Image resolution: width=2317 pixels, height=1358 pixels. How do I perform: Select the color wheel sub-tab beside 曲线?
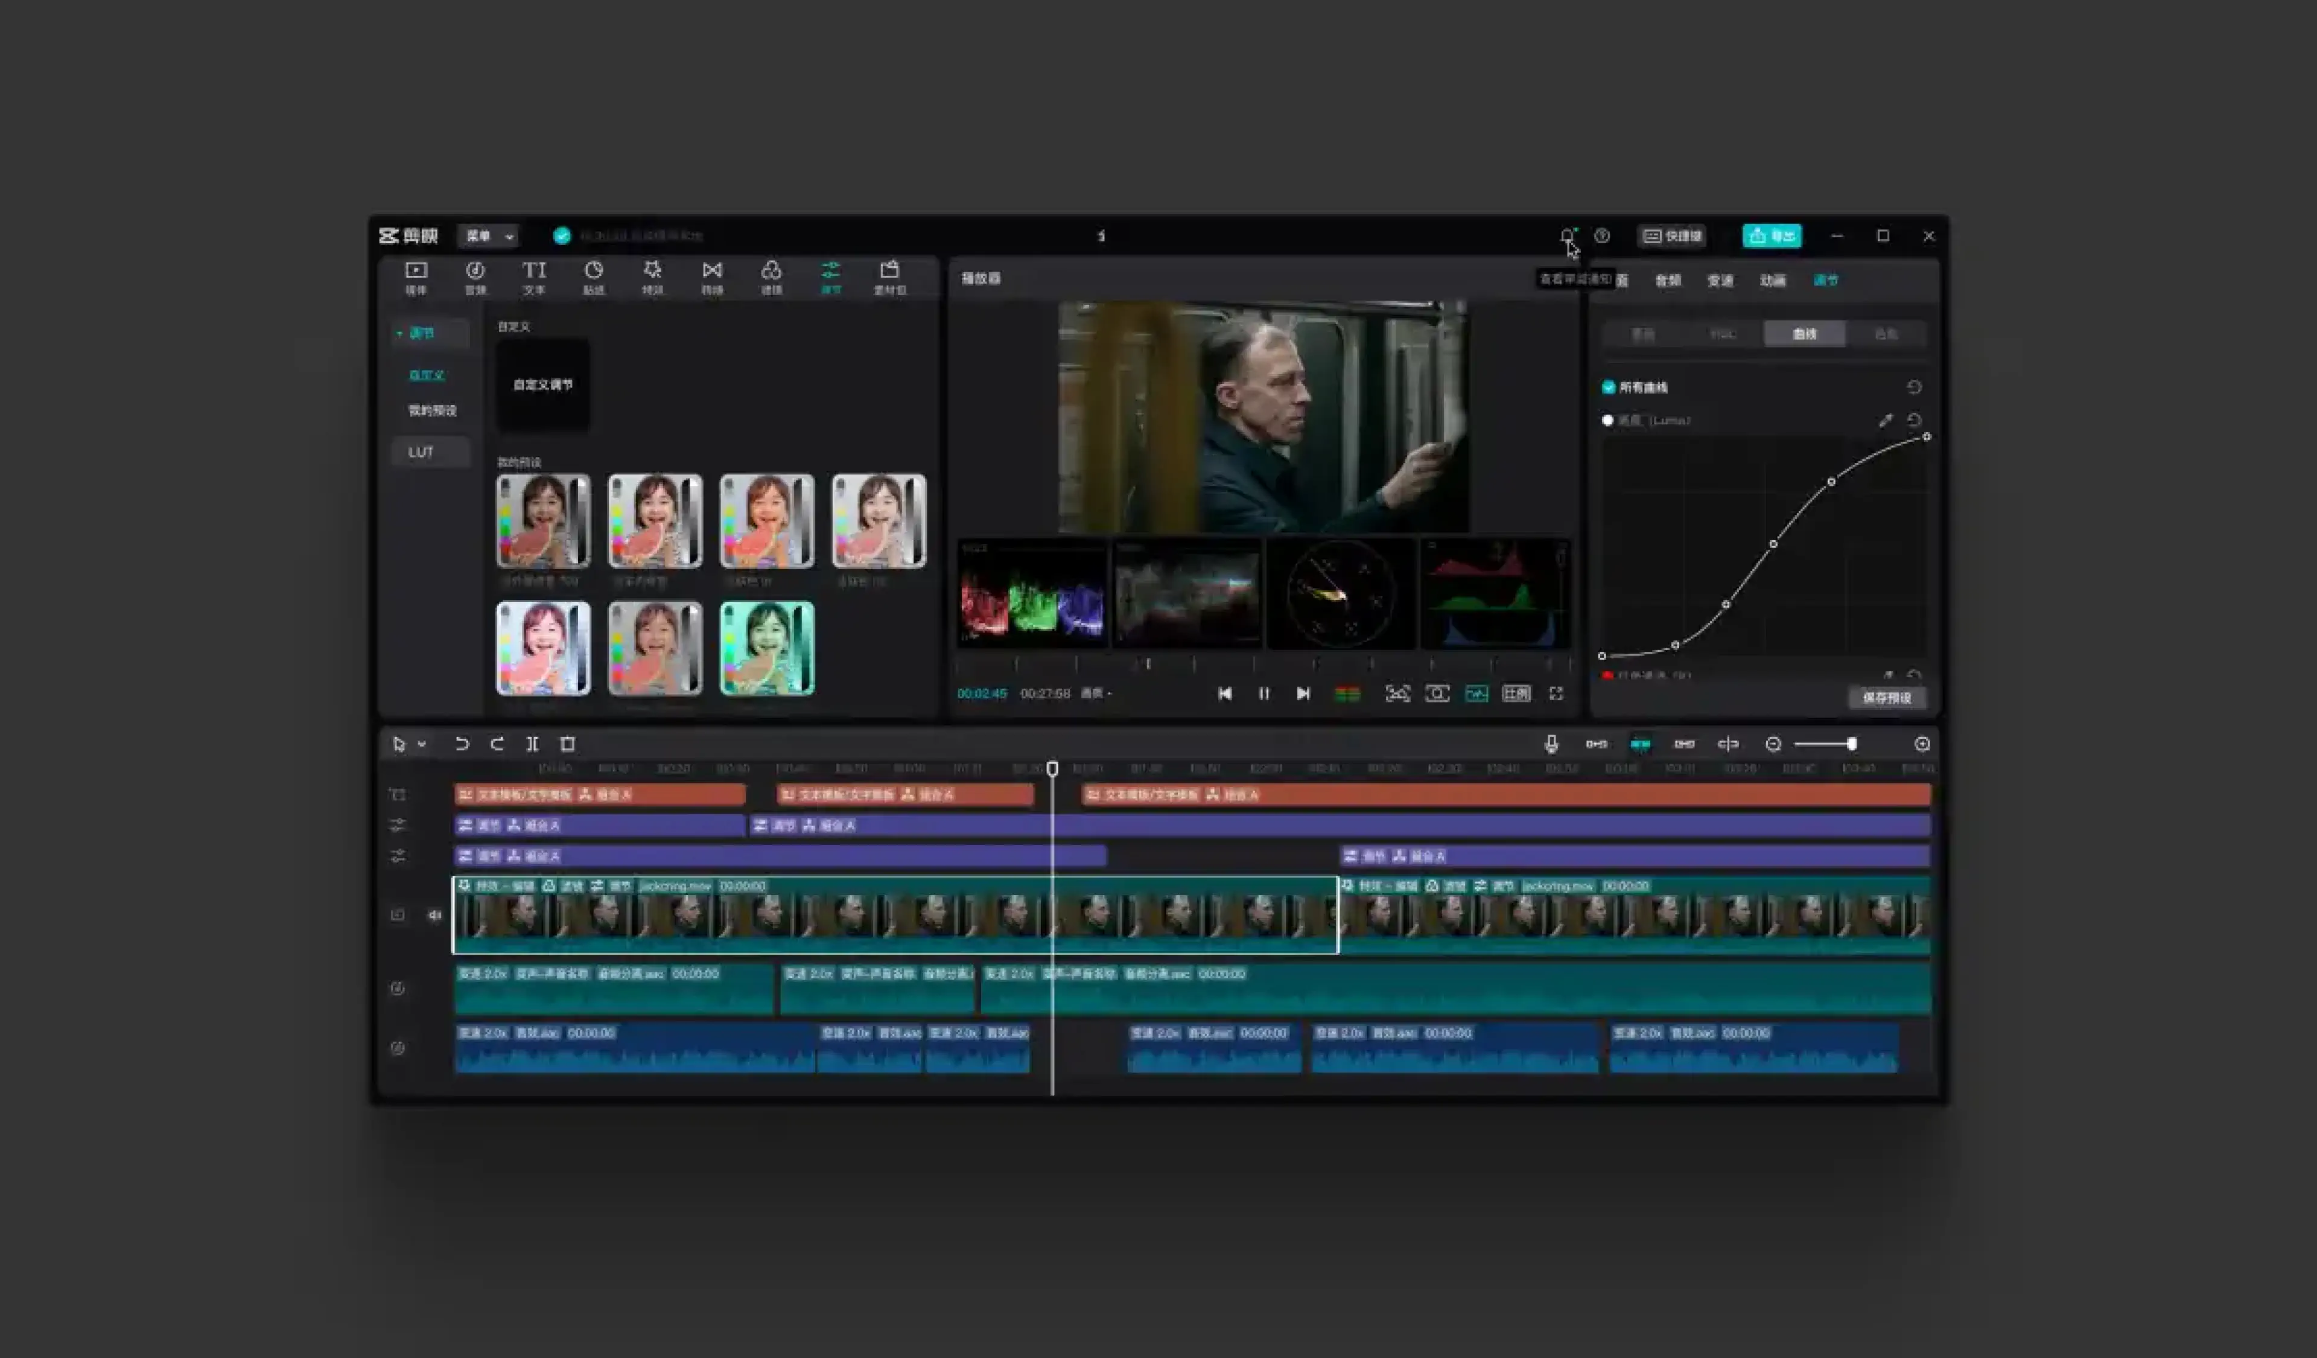(1885, 334)
